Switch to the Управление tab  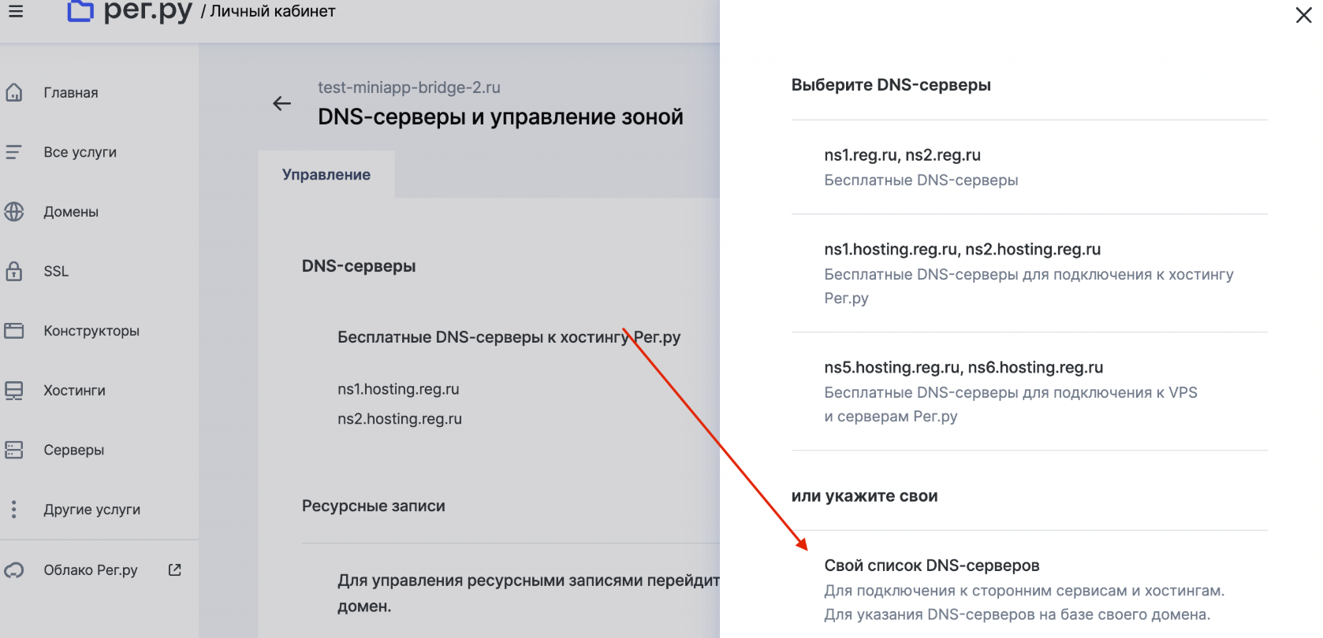[x=326, y=175]
